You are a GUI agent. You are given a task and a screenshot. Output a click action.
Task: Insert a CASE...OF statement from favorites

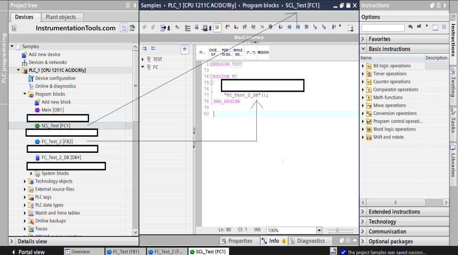click(214, 53)
